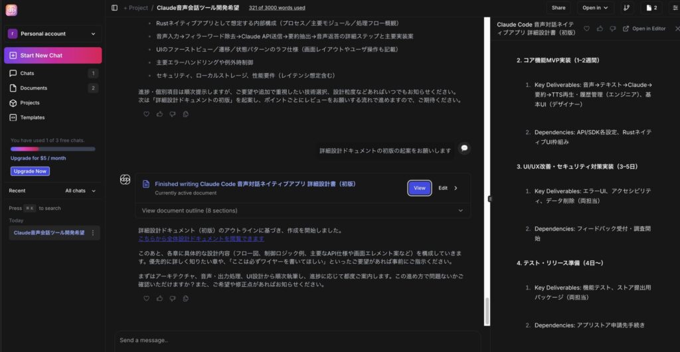Screen dimensions: 680x352
Task: Click the blue View button
Action: point(420,188)
